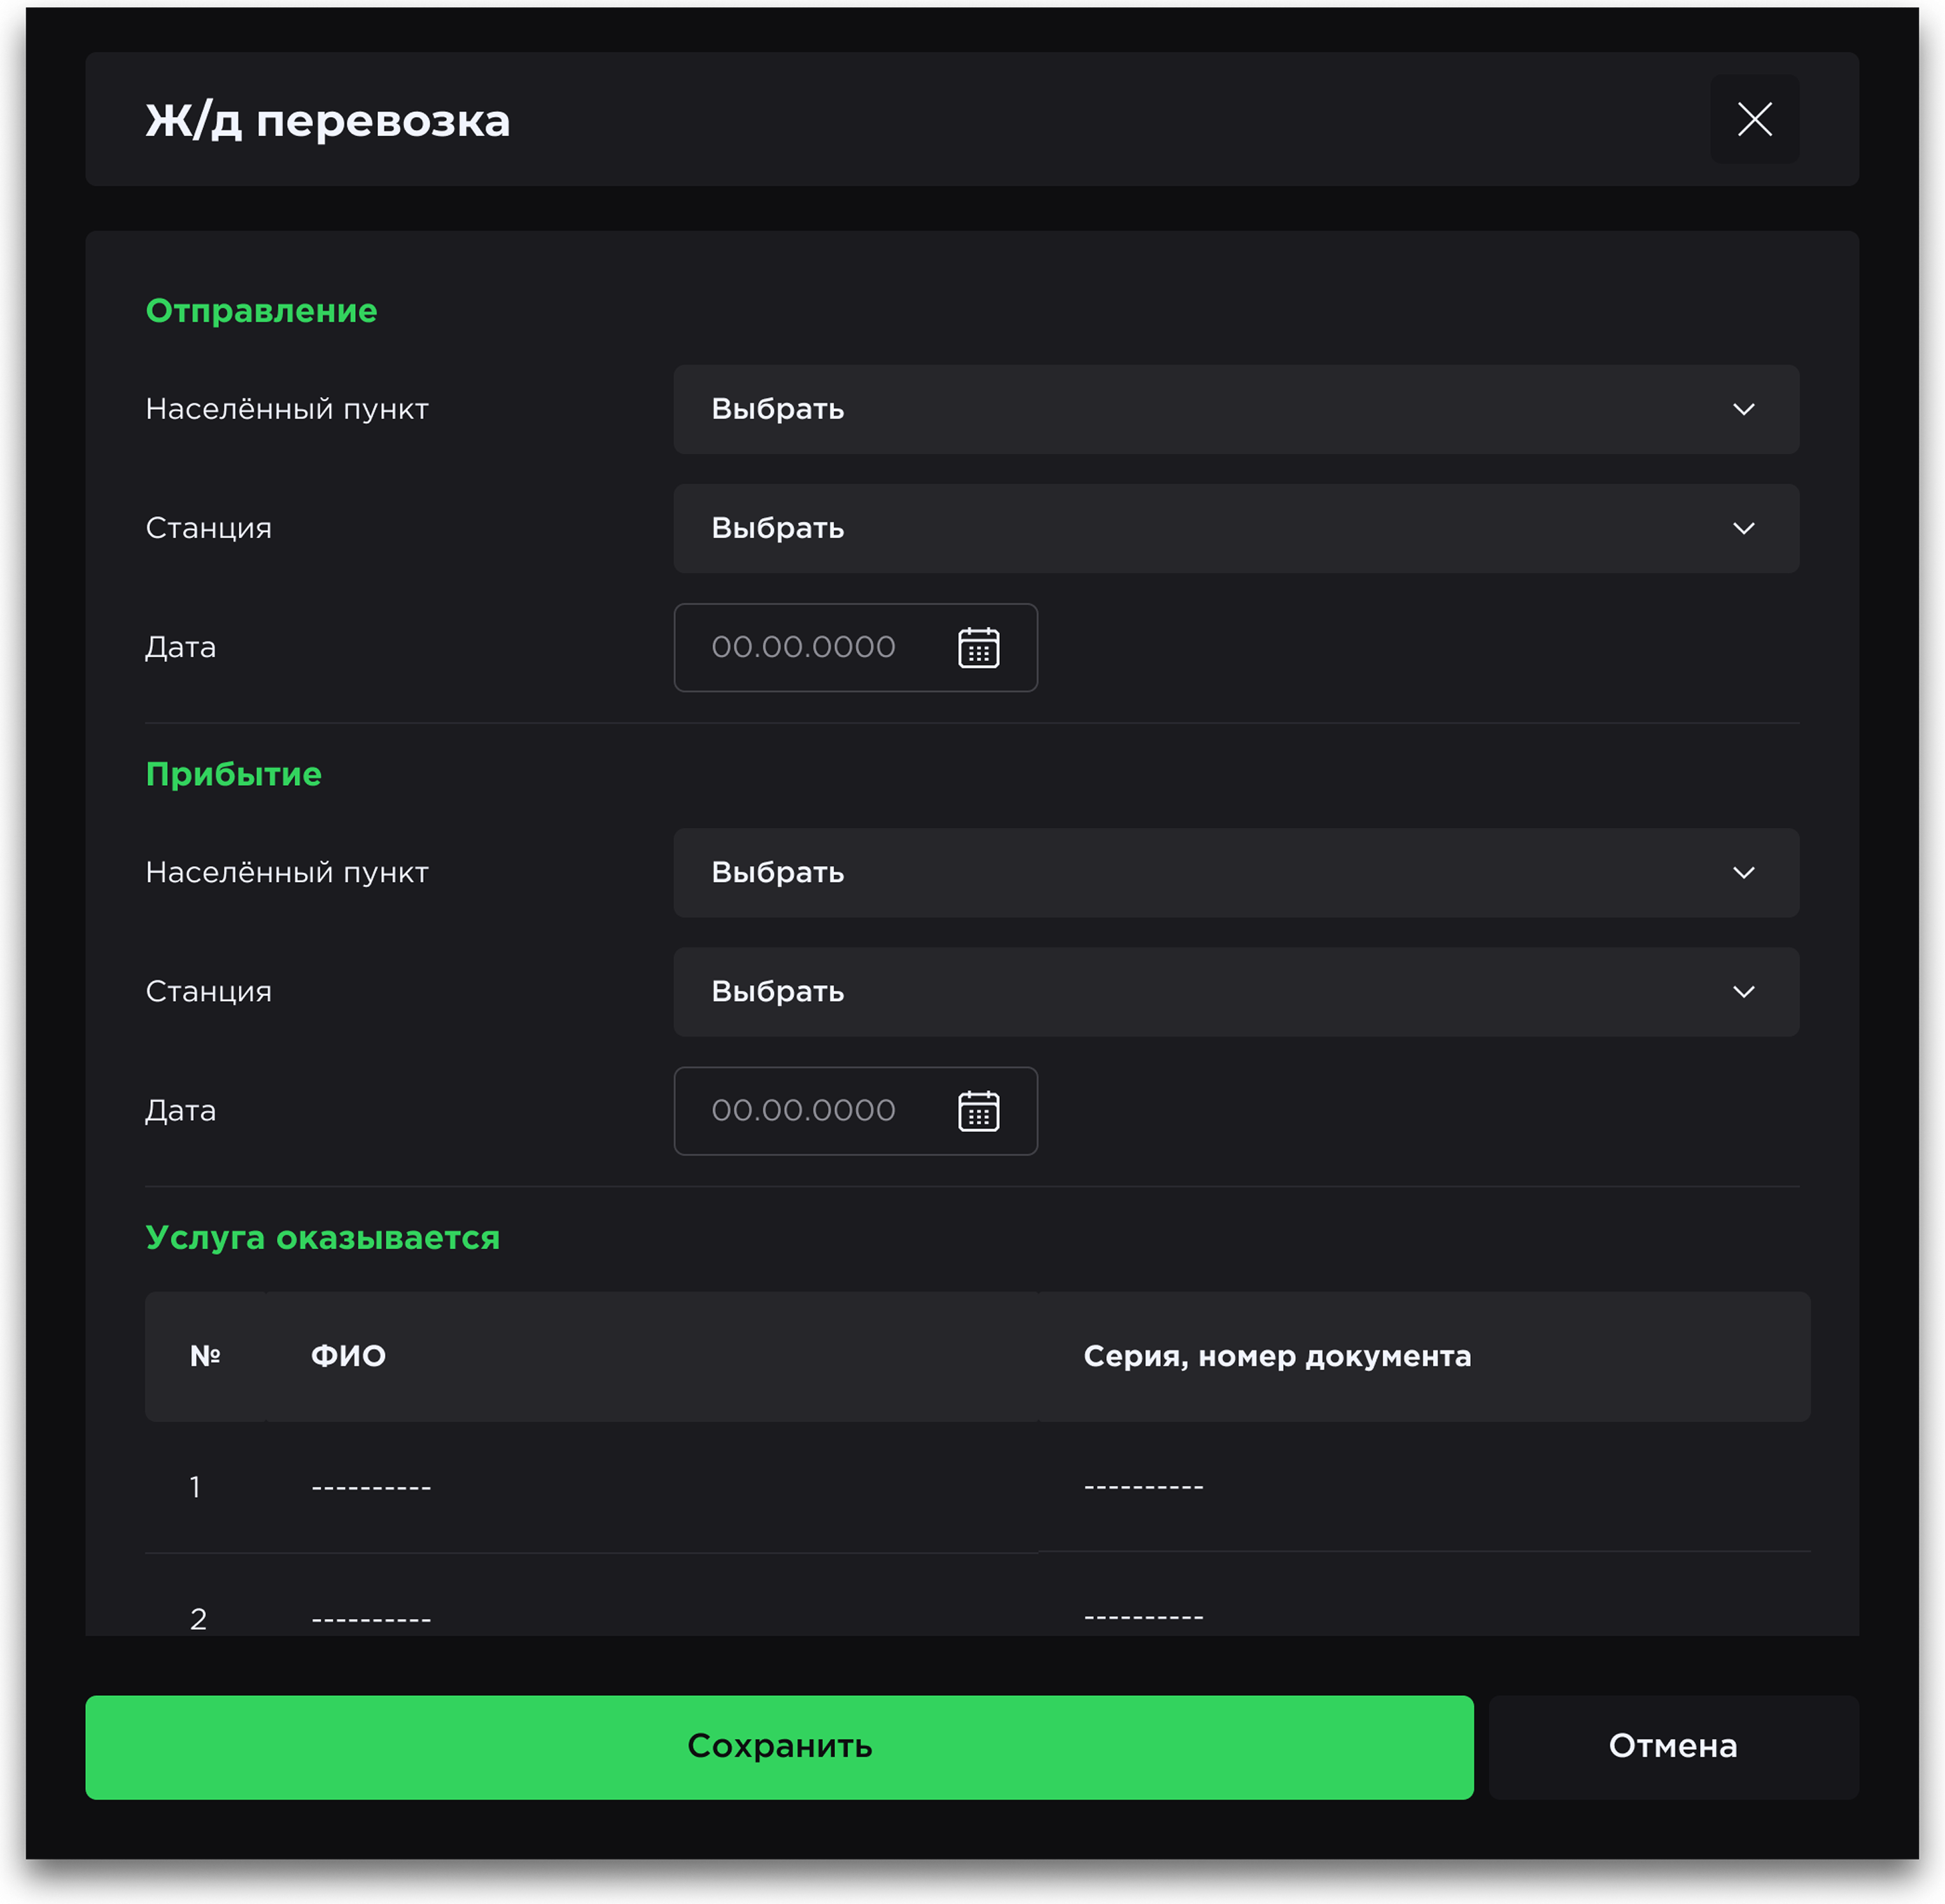Click Выбрать text in arrival Населённый пункт

coord(777,872)
